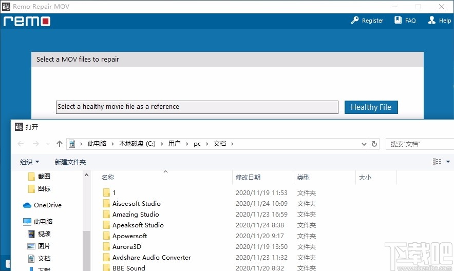Image resolution: width=454 pixels, height=271 pixels.
Task: Click the Register key icon
Action: point(355,20)
